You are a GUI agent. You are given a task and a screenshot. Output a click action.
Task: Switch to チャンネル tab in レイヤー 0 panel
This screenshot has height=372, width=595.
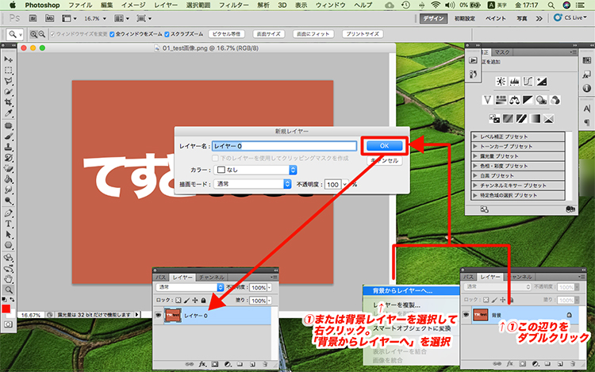click(211, 277)
